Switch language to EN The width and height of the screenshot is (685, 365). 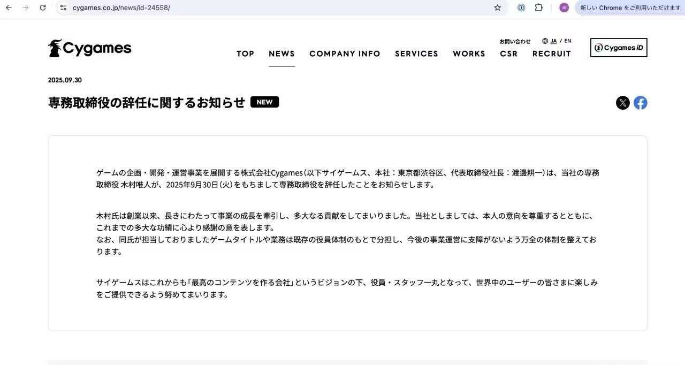point(568,41)
